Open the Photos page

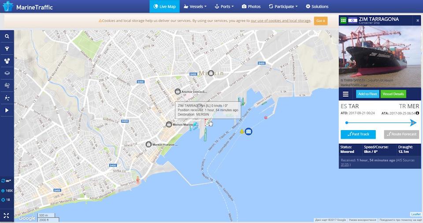click(x=251, y=7)
